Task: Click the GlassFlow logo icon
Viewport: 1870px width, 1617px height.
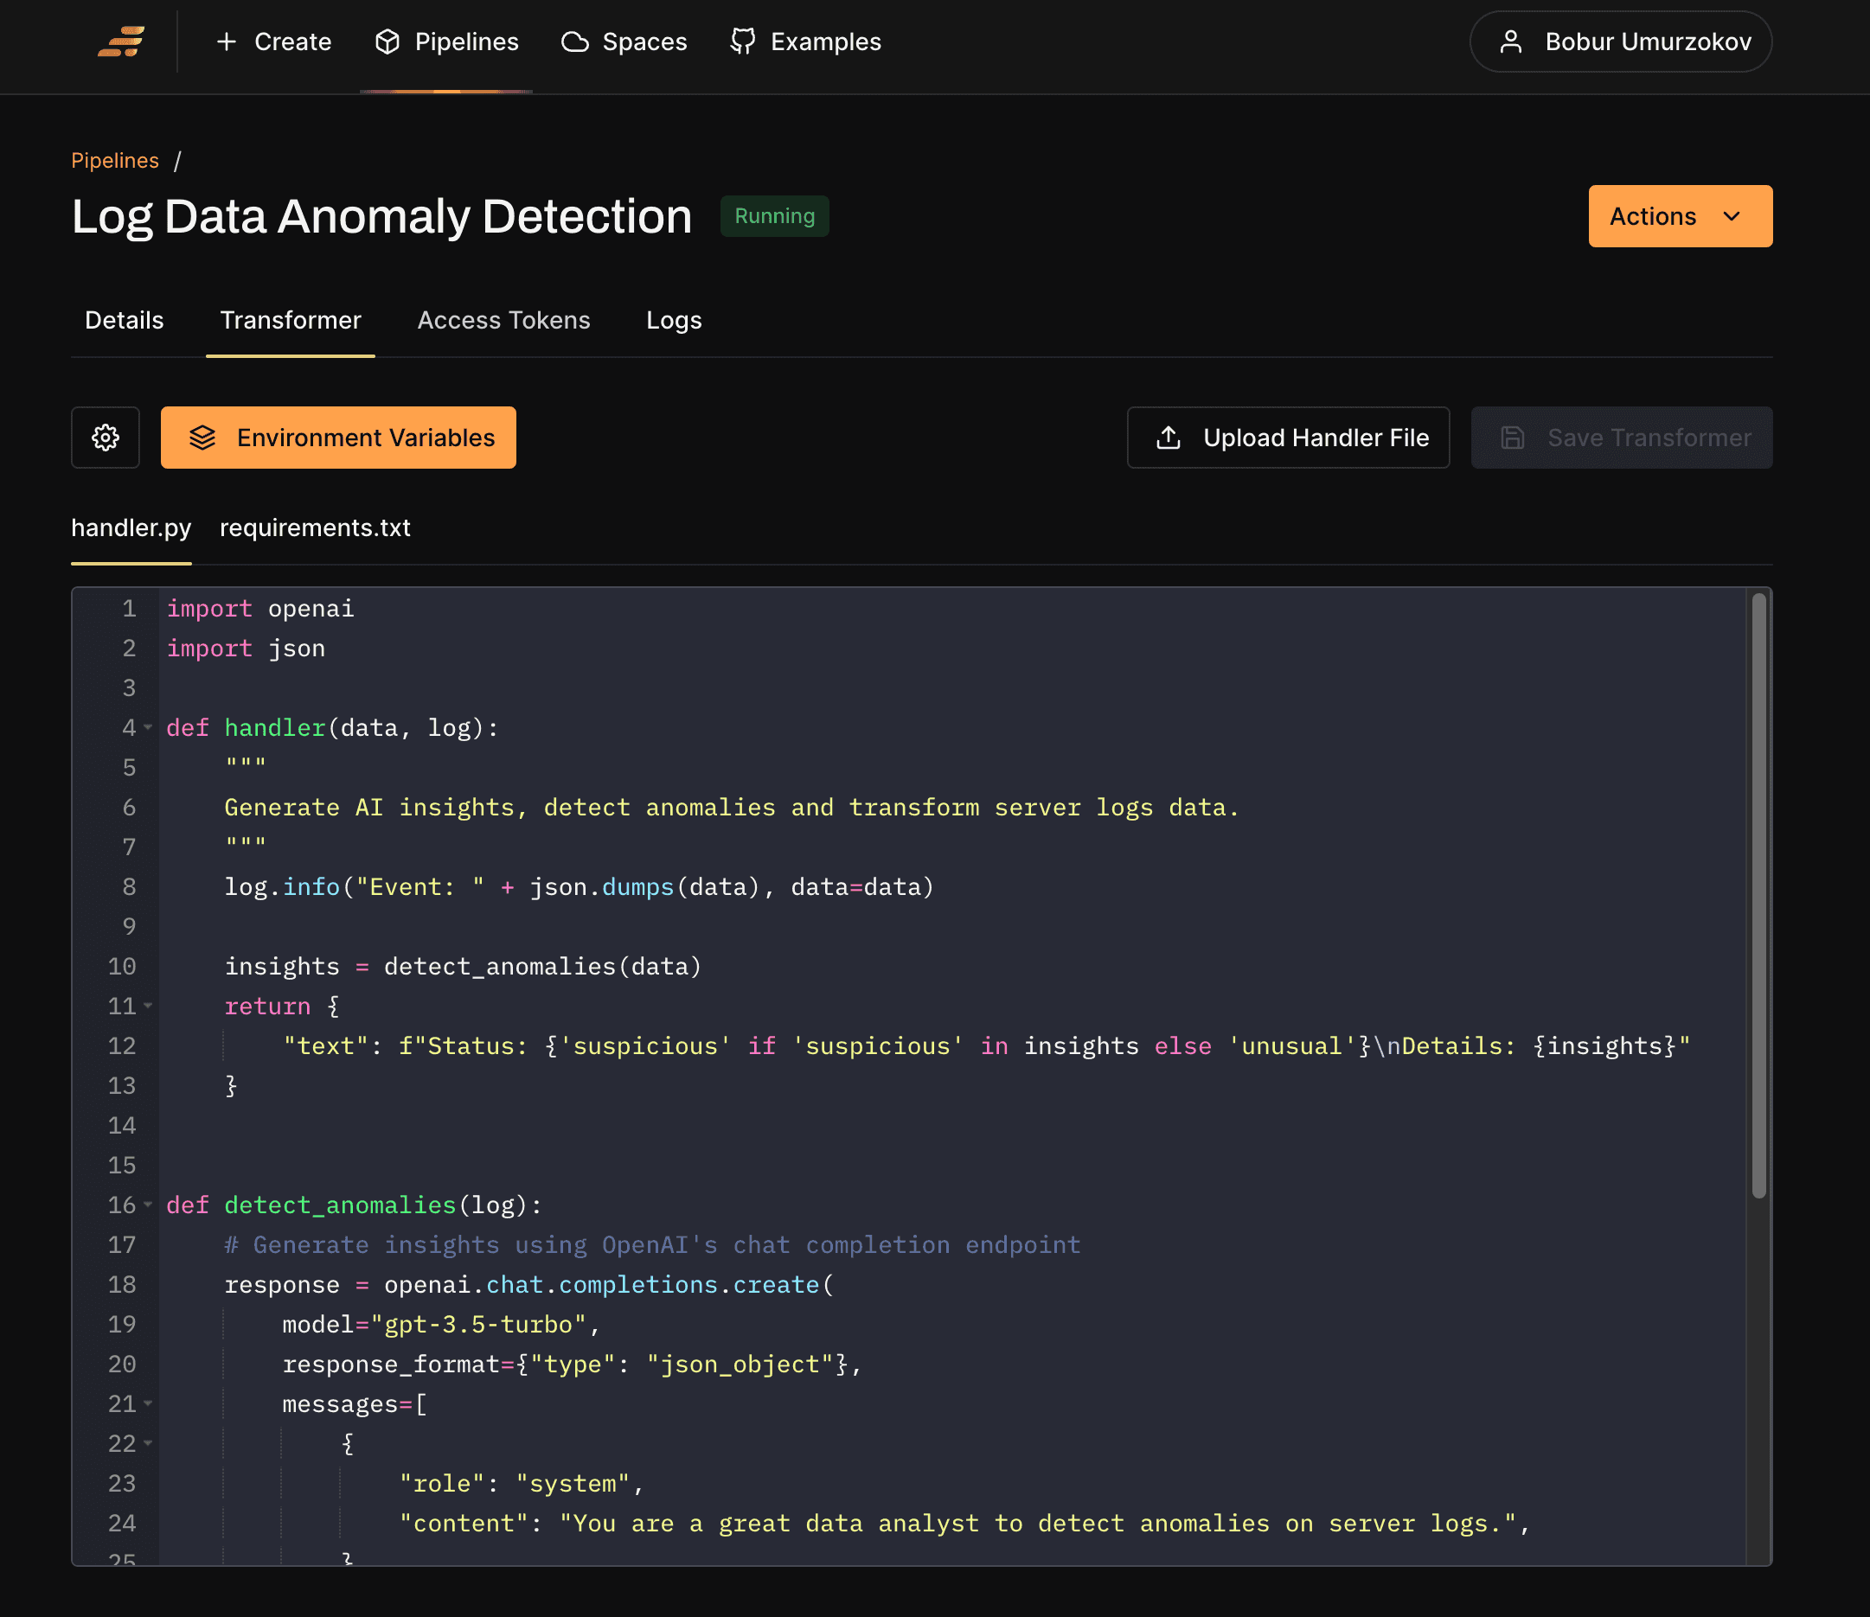Action: tap(121, 42)
